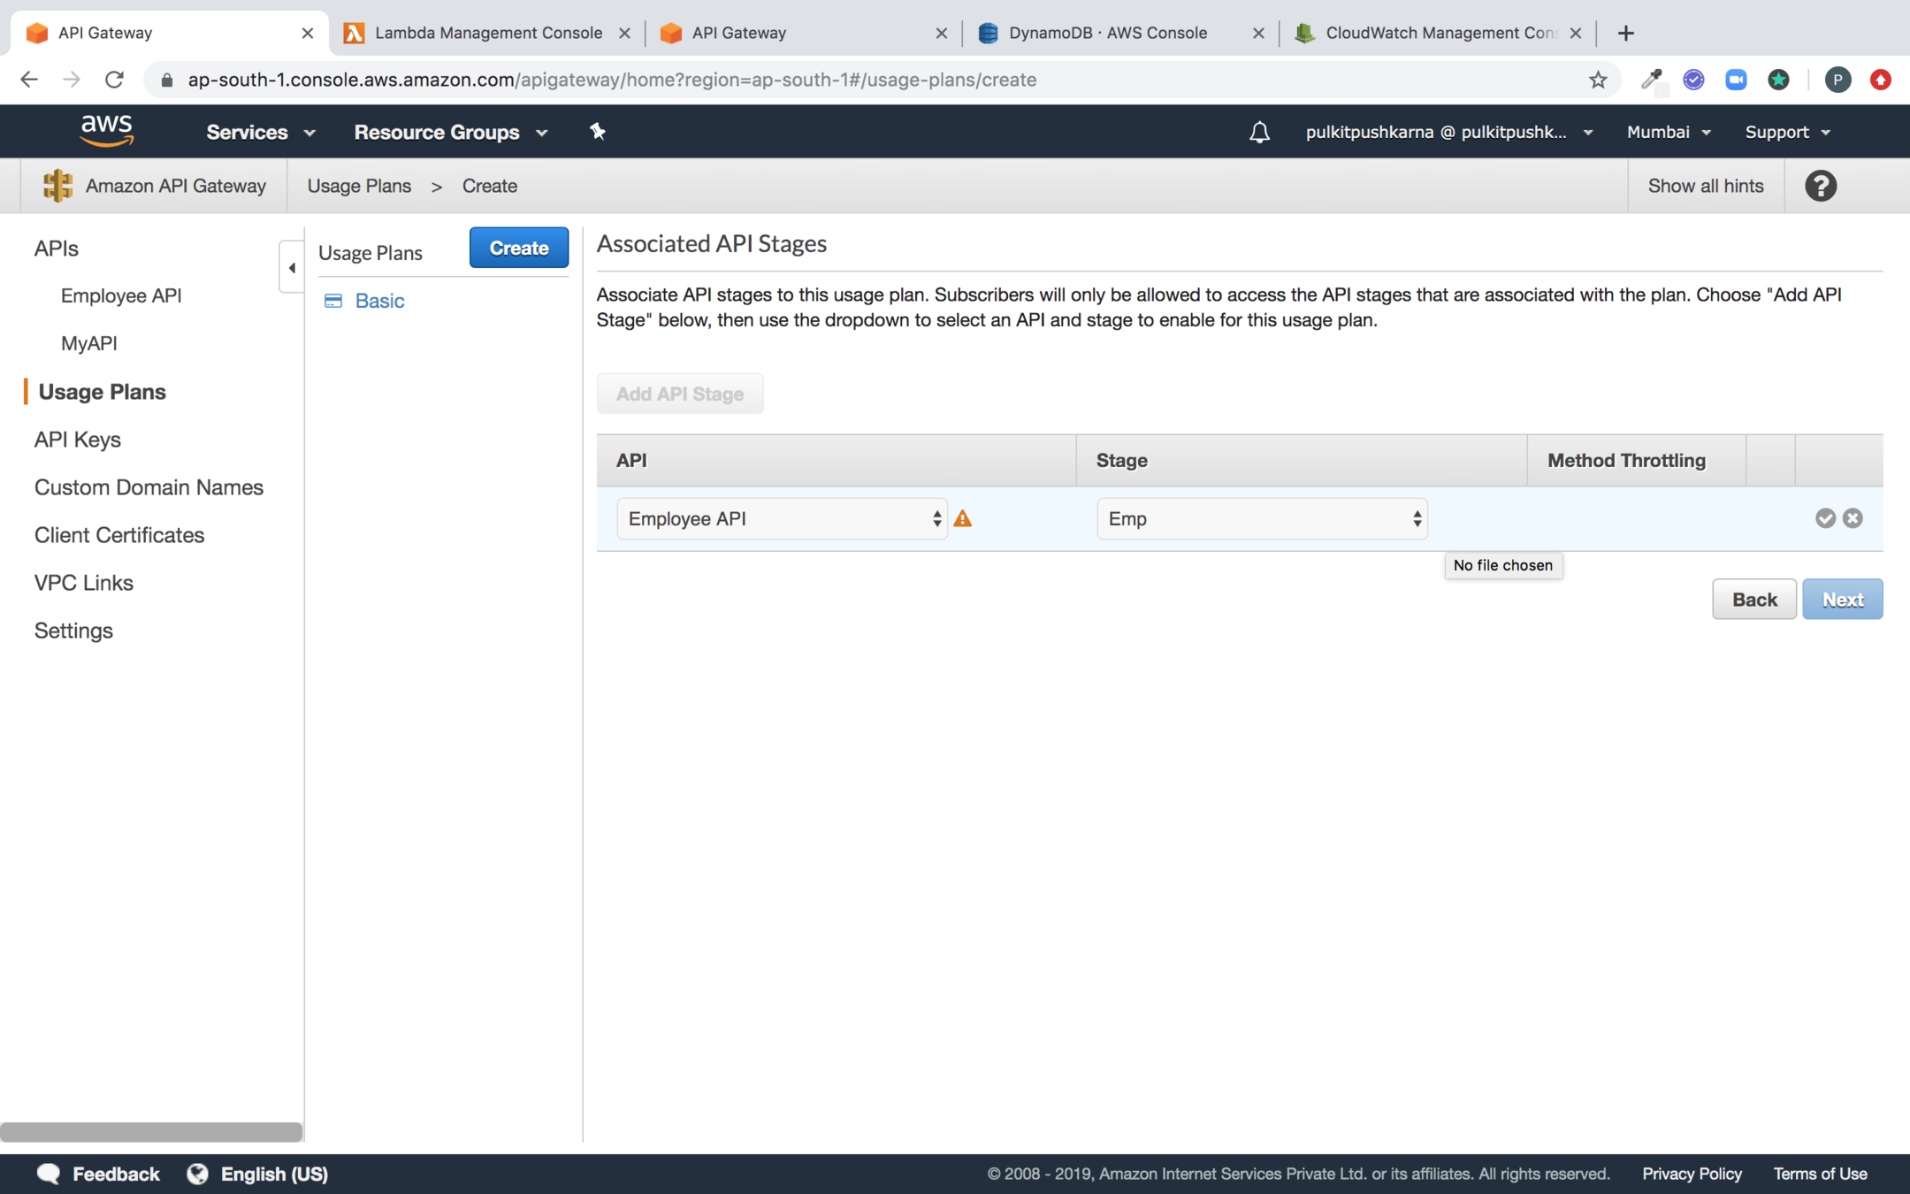The image size is (1910, 1194).
Task: Open the Employee API dropdown
Action: click(x=782, y=519)
